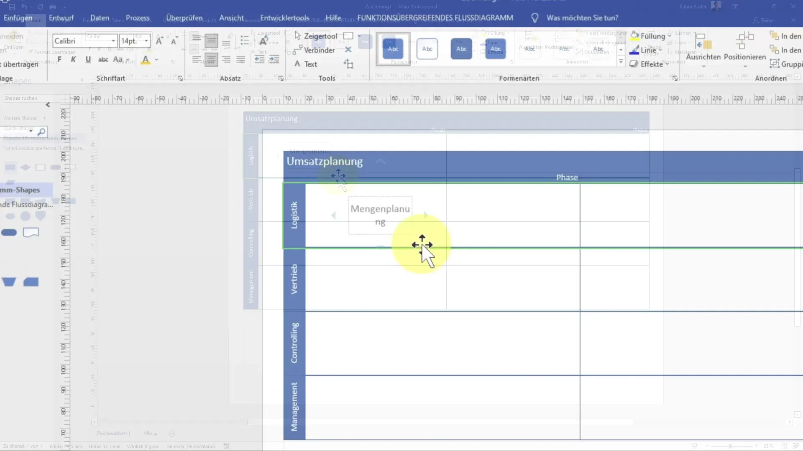Click the shape search magnifier icon
This screenshot has width=803, height=451.
(41, 132)
